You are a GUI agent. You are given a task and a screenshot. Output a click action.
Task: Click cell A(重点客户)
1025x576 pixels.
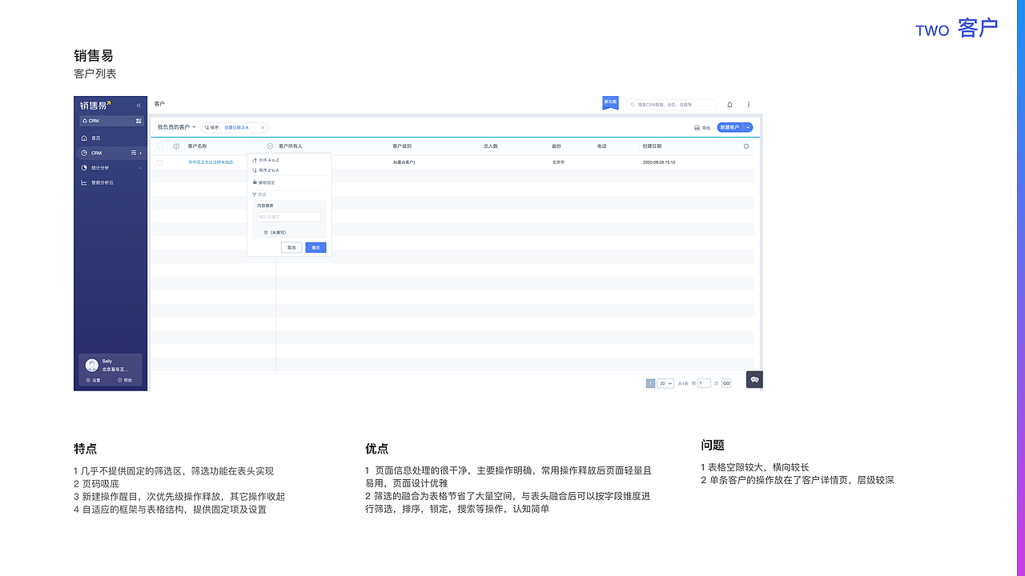(404, 162)
